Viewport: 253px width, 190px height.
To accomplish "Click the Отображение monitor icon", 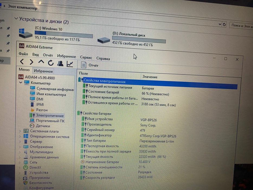I will [26, 147].
